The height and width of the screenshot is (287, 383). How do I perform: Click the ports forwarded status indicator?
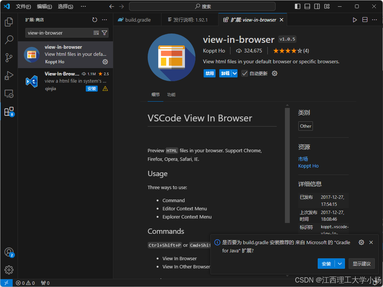pyautogui.click(x=45, y=283)
